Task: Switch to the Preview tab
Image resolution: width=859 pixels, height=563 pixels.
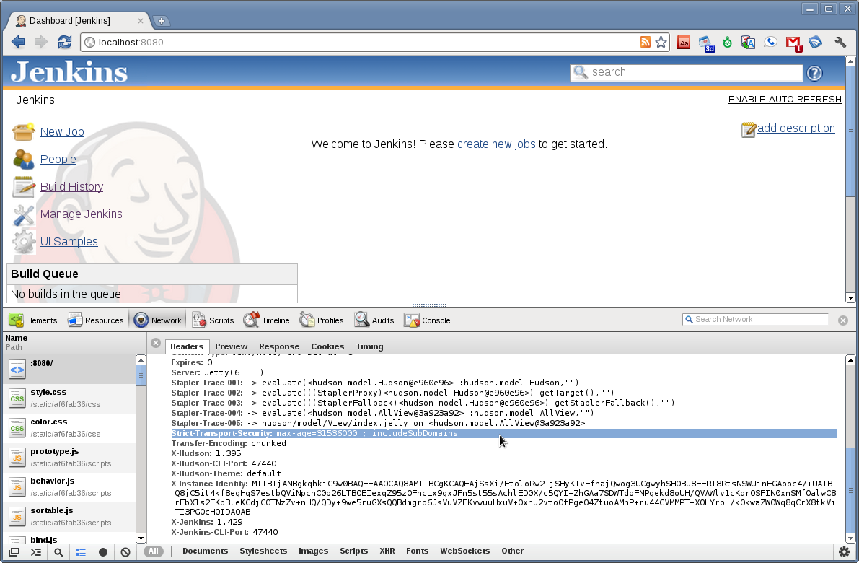Action: pos(232,346)
